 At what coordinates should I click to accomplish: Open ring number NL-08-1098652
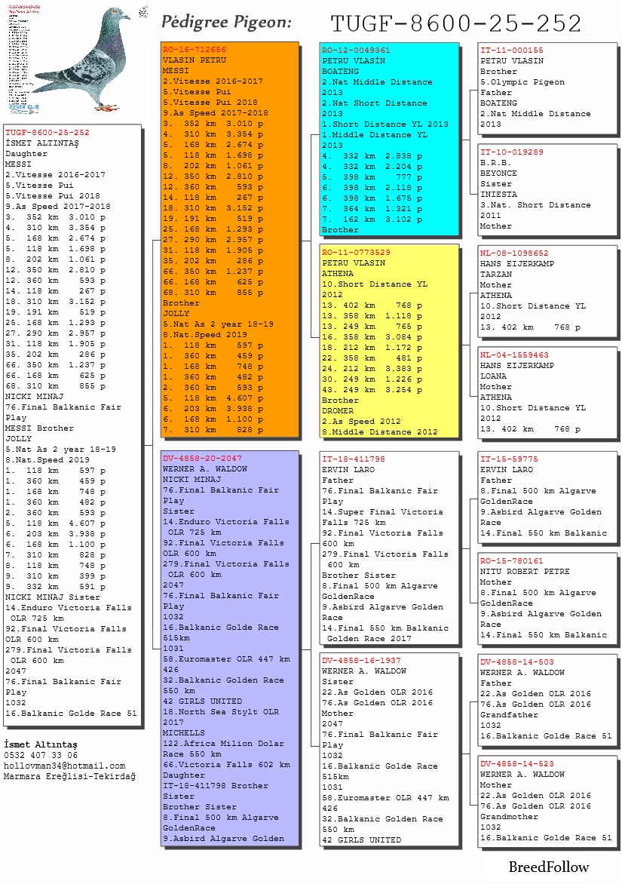514,254
